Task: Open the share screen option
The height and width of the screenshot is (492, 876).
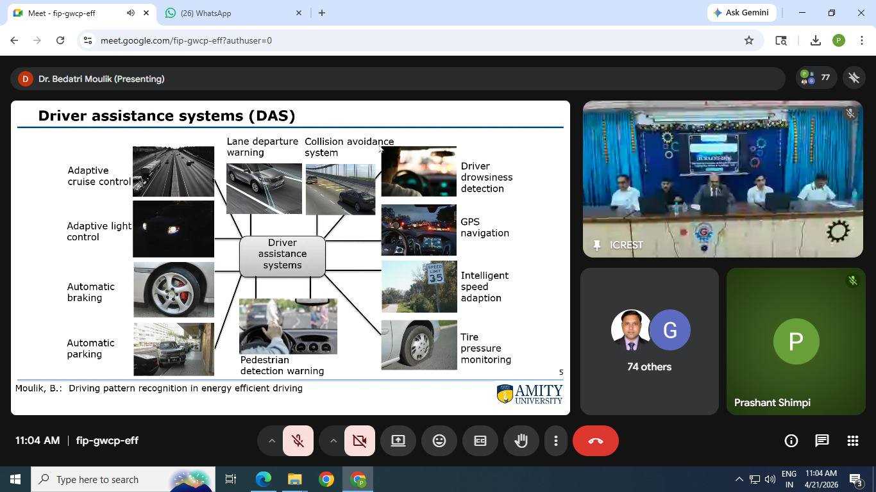Action: (398, 441)
